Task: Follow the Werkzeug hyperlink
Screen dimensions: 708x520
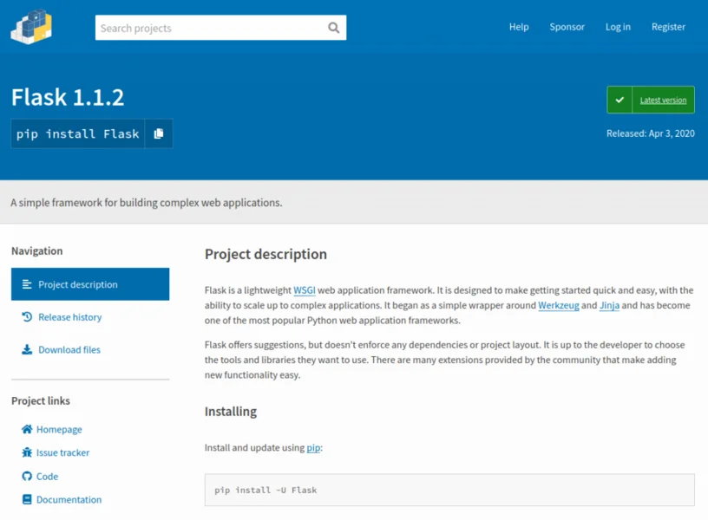Action: [559, 305]
